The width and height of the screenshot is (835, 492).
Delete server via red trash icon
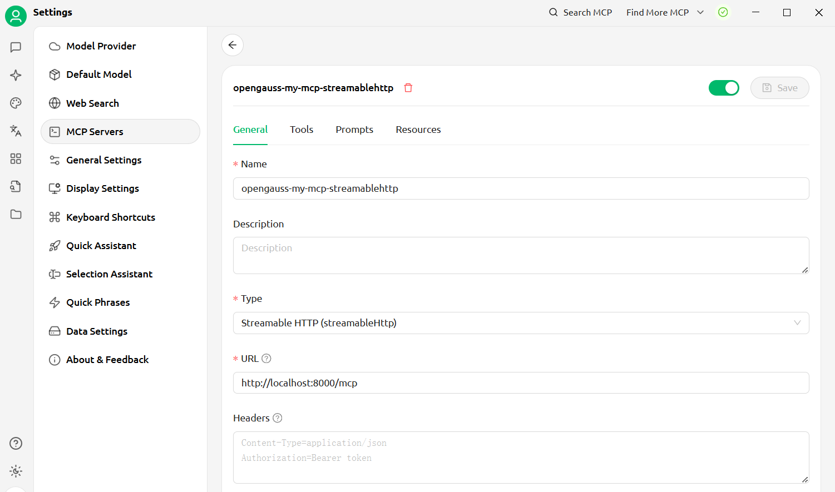[408, 88]
